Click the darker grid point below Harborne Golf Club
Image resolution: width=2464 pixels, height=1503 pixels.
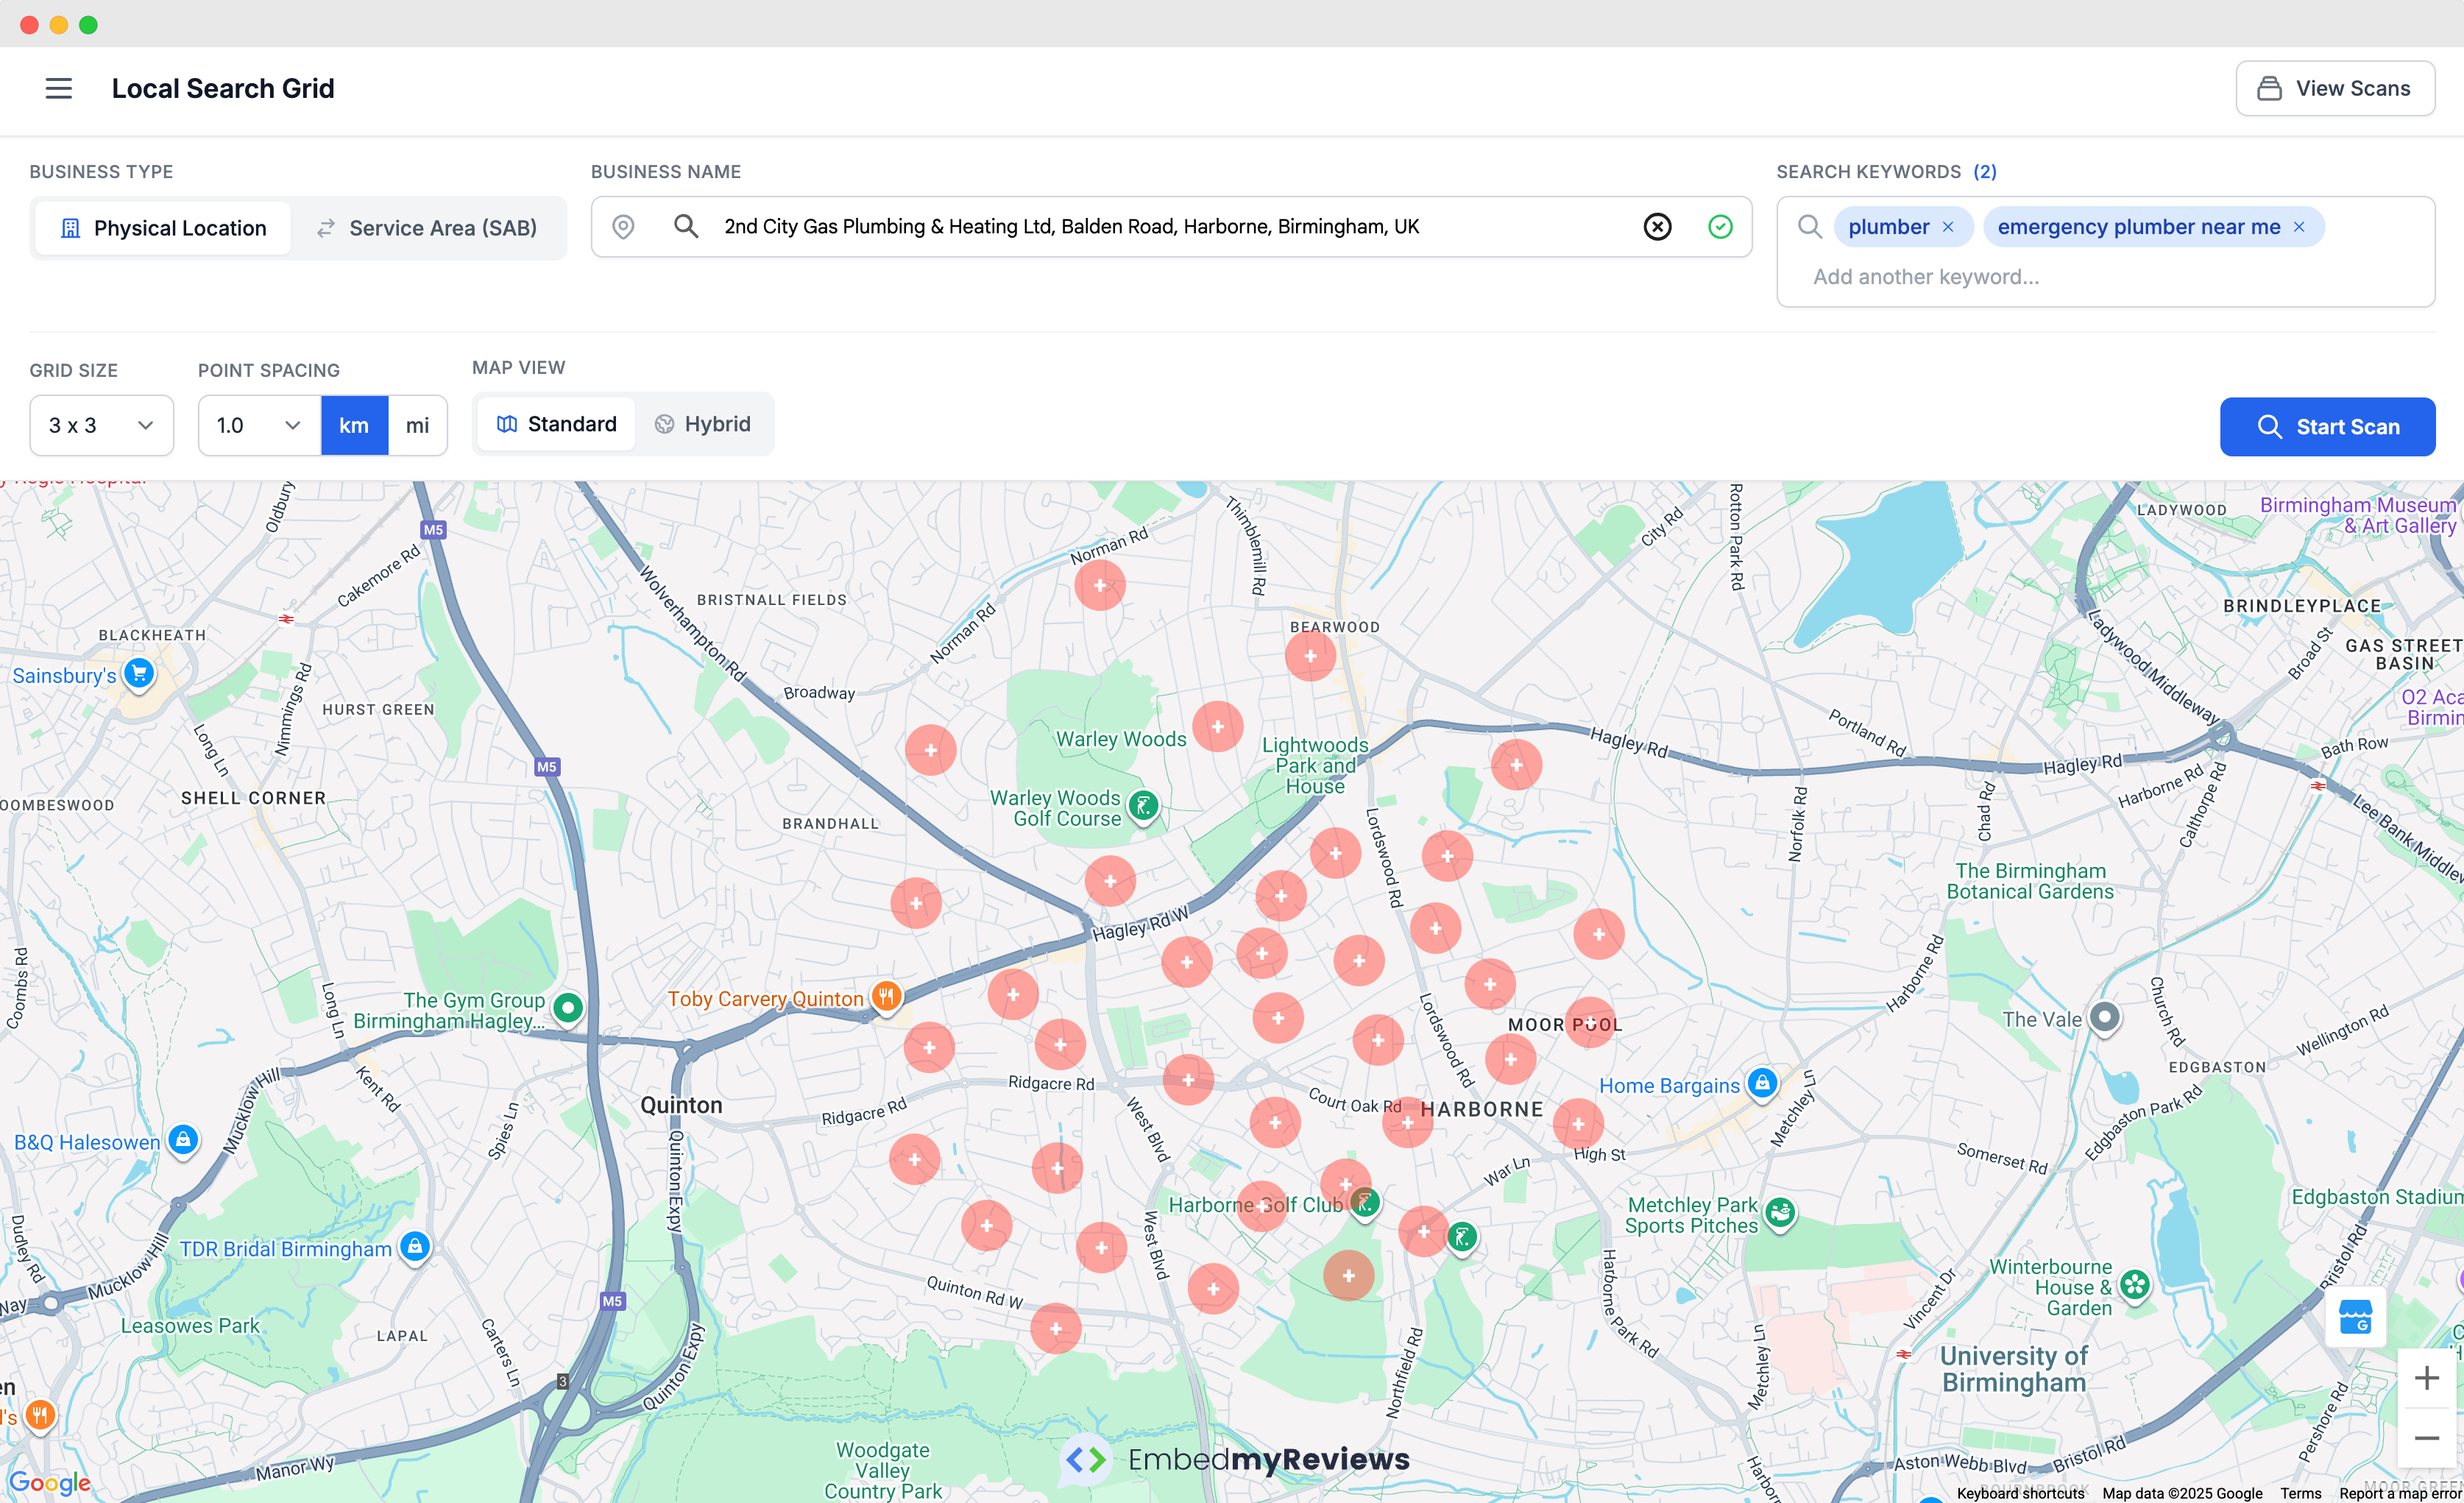(x=1348, y=1276)
